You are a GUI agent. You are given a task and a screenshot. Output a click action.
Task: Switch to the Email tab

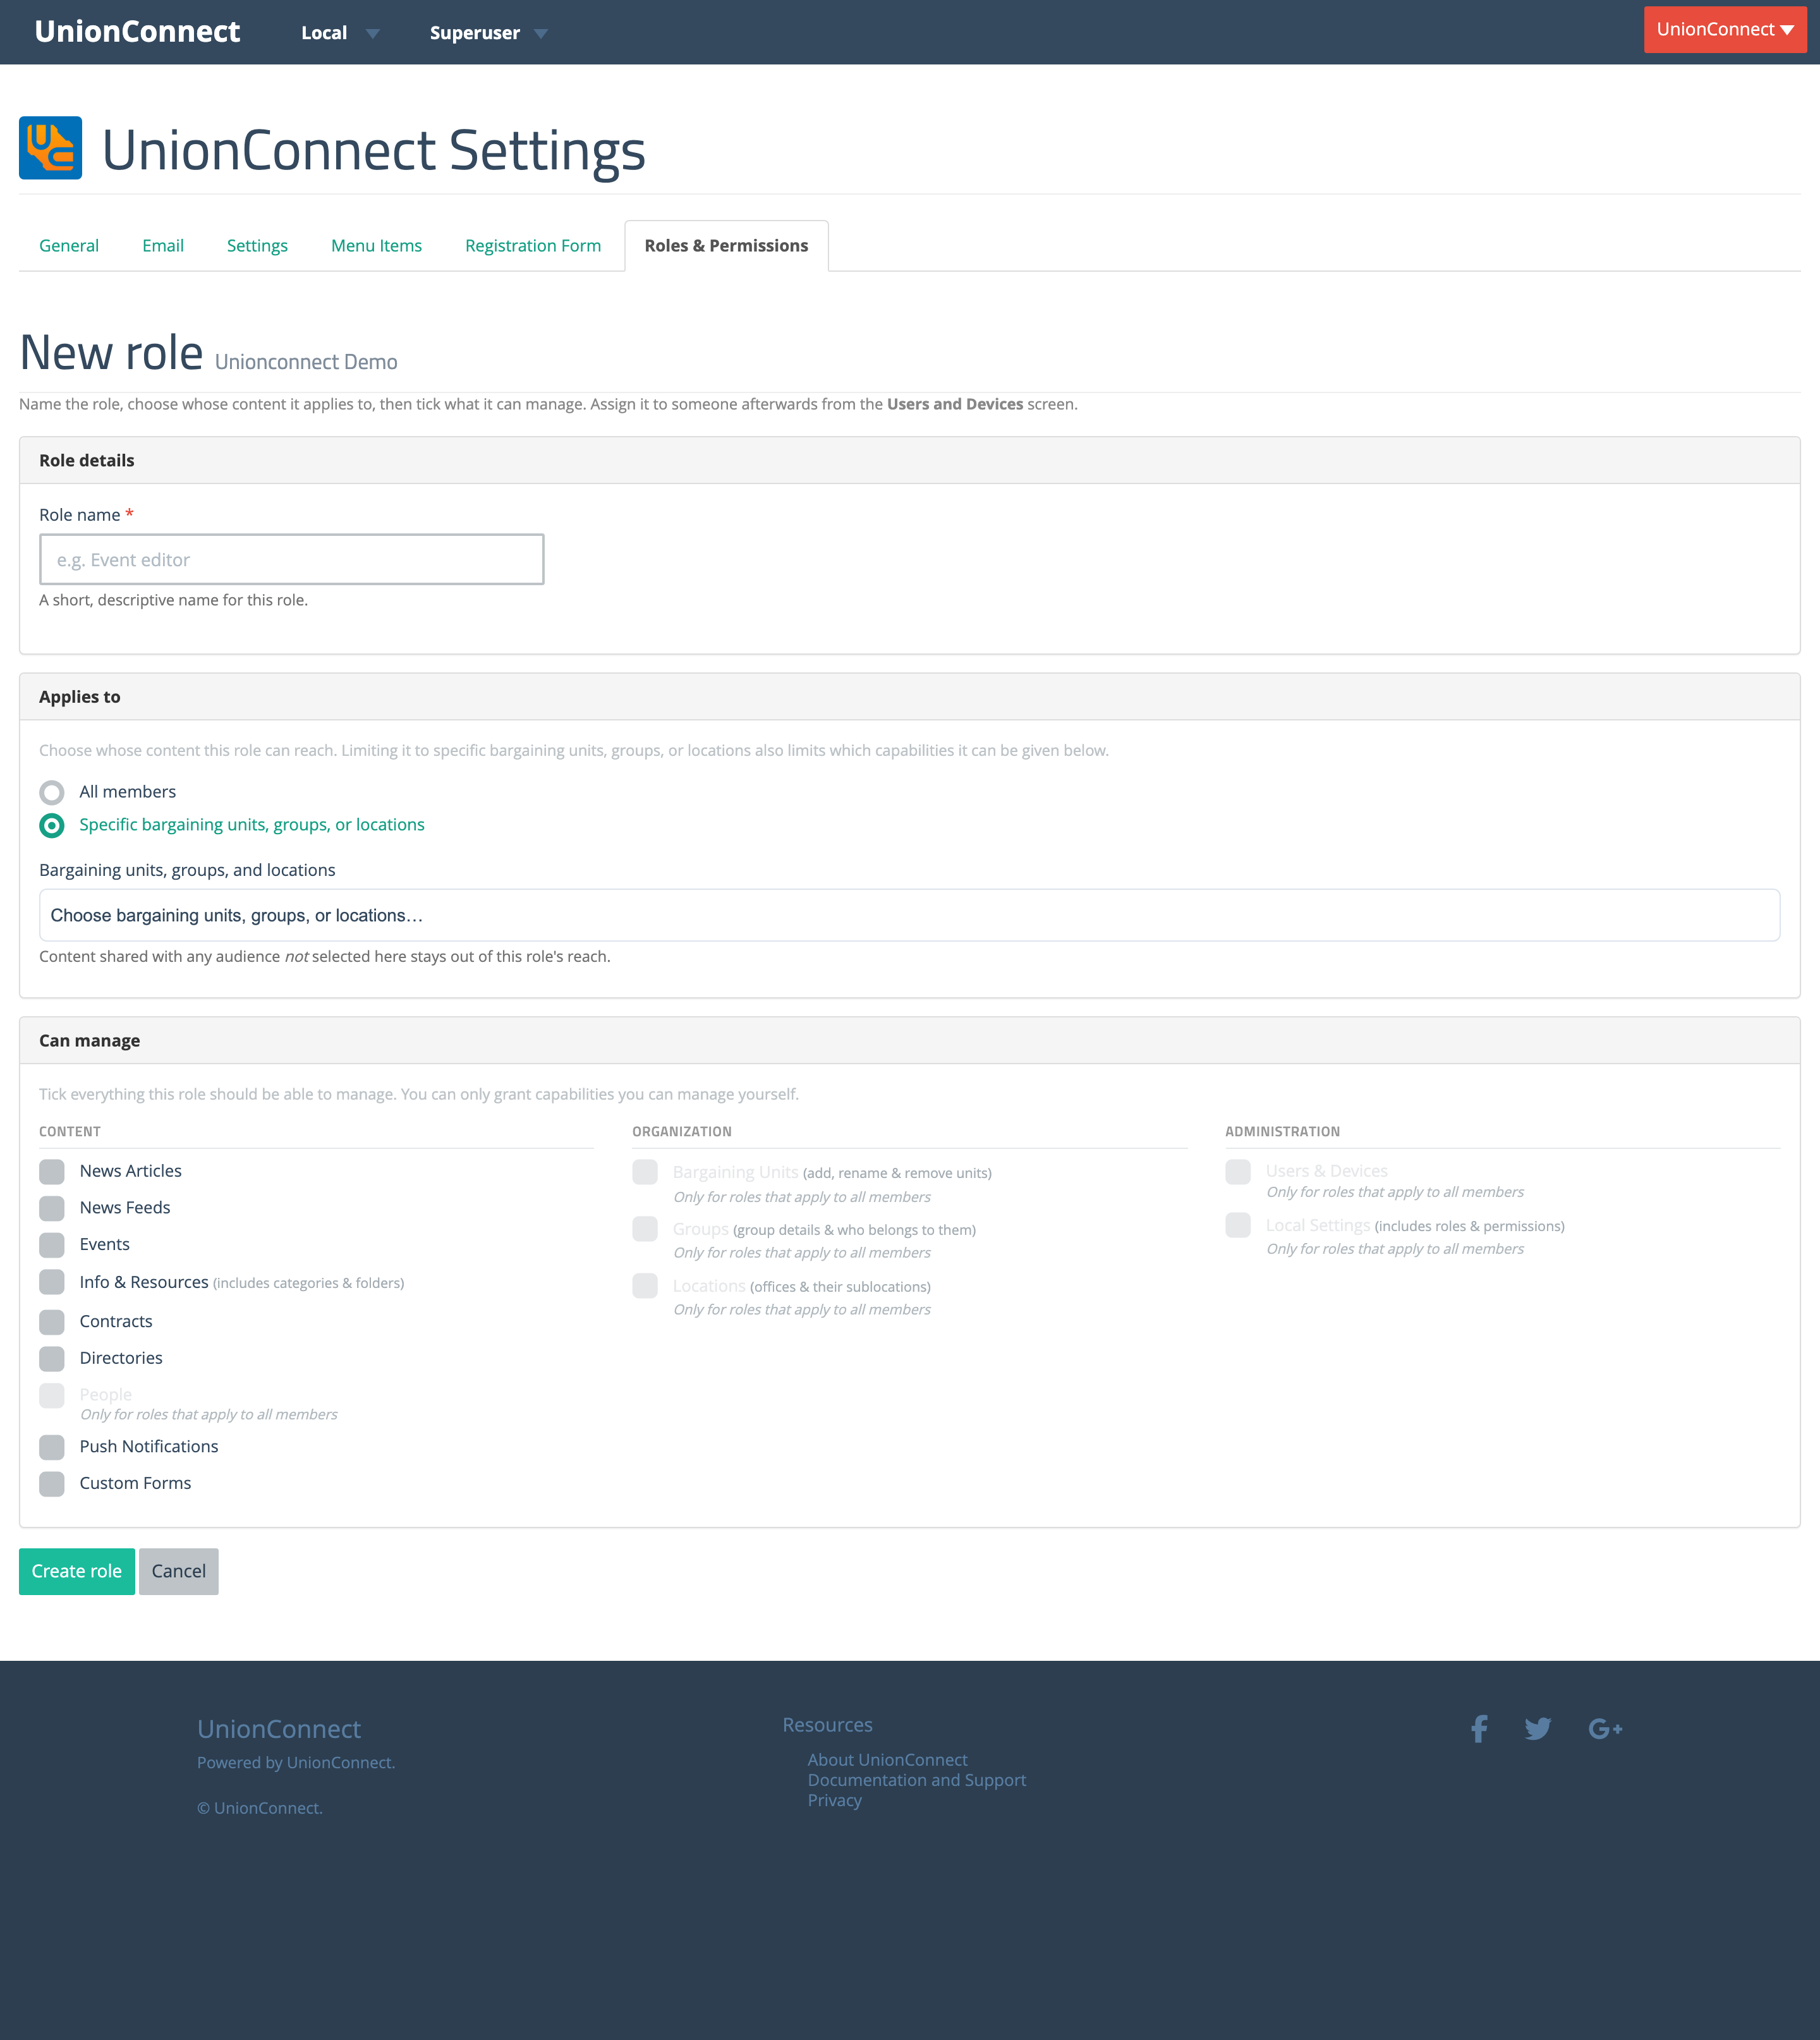[x=163, y=246]
